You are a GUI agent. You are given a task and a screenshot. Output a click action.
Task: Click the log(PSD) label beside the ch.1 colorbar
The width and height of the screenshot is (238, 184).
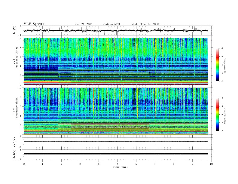225,66
